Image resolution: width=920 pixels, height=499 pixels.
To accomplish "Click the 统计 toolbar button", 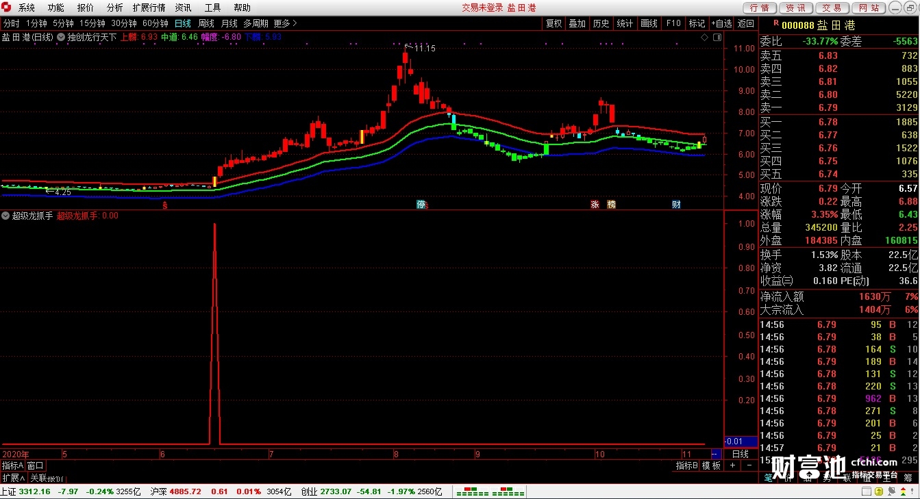I will [x=625, y=23].
